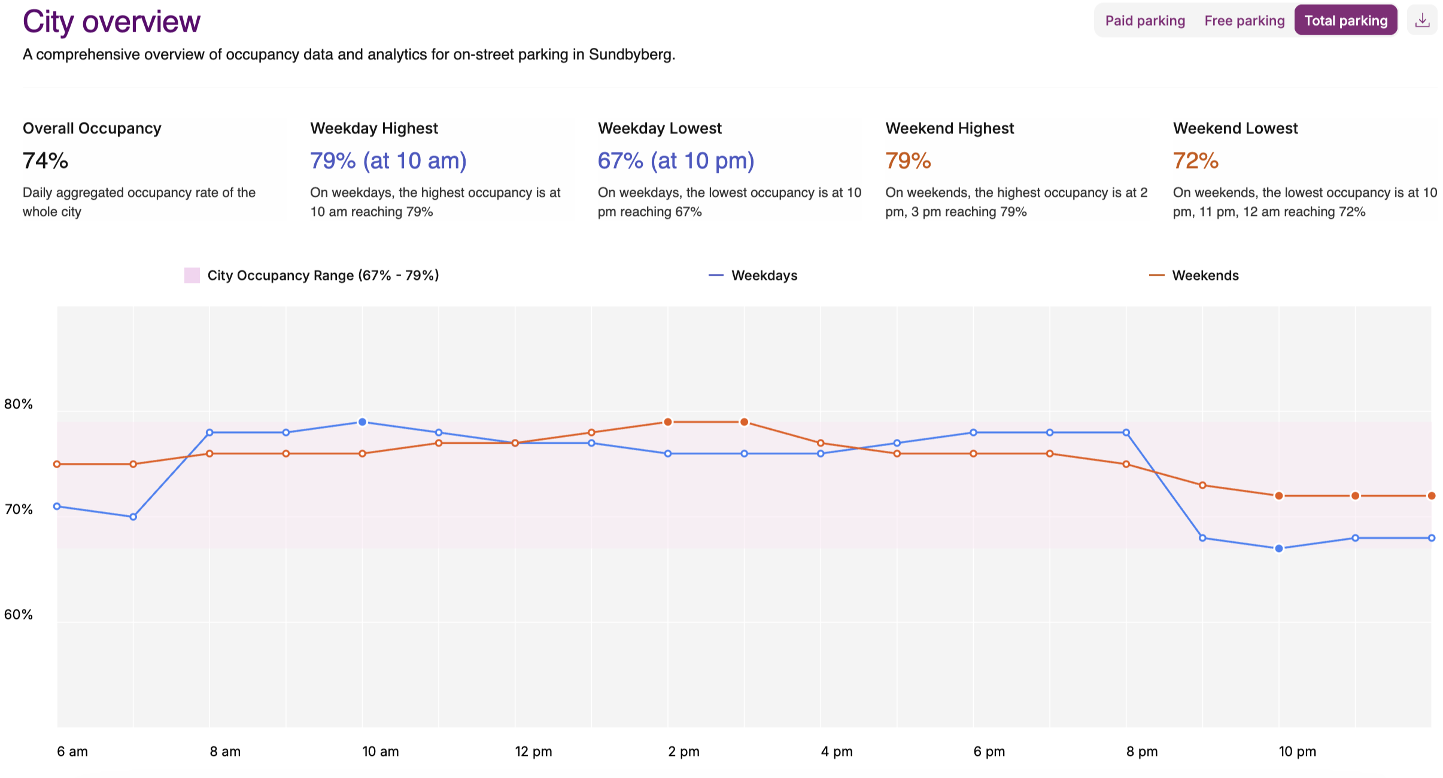This screenshot has width=1443, height=778.
Task: Switch to Paid parking tab
Action: click(x=1144, y=21)
